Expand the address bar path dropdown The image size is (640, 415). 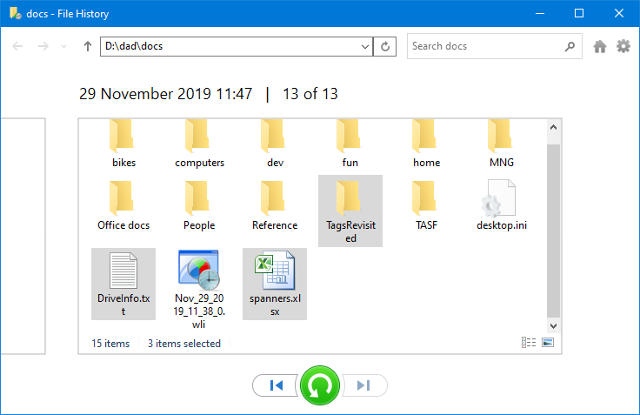pyautogui.click(x=365, y=47)
